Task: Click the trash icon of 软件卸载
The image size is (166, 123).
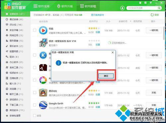Action: pos(82,6)
